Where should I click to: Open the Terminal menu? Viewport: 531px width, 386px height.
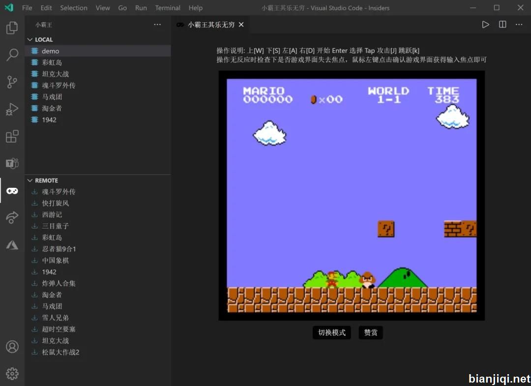pyautogui.click(x=168, y=8)
